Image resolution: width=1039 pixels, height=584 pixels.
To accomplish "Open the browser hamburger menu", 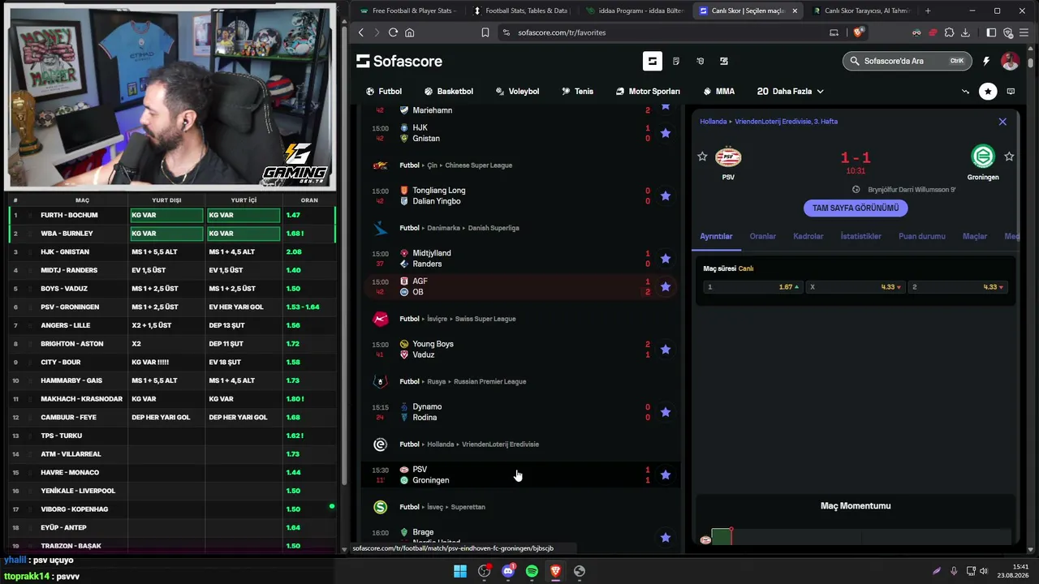I will pyautogui.click(x=1024, y=32).
